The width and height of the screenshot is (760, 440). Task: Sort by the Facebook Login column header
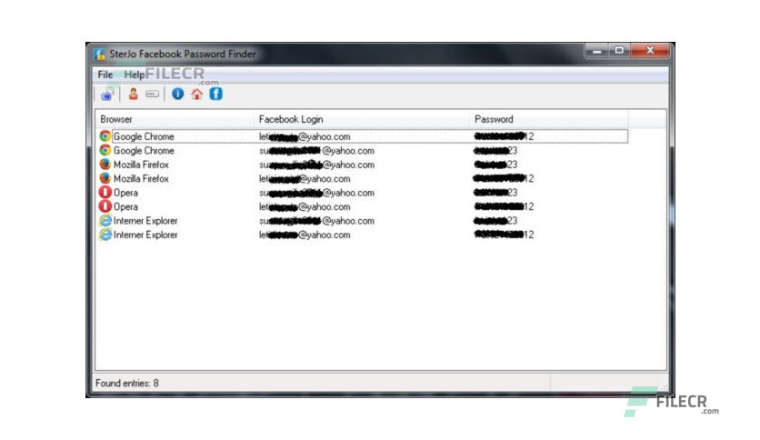click(291, 119)
